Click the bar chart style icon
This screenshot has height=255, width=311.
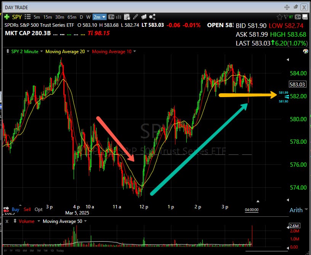point(119,17)
